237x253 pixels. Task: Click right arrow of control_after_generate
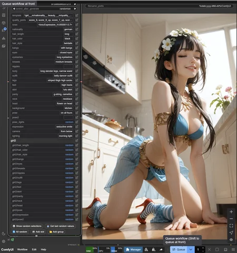75,8
